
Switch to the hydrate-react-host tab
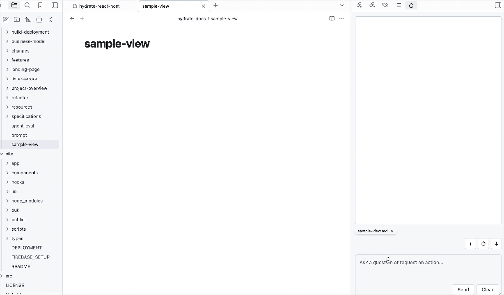(x=99, y=6)
